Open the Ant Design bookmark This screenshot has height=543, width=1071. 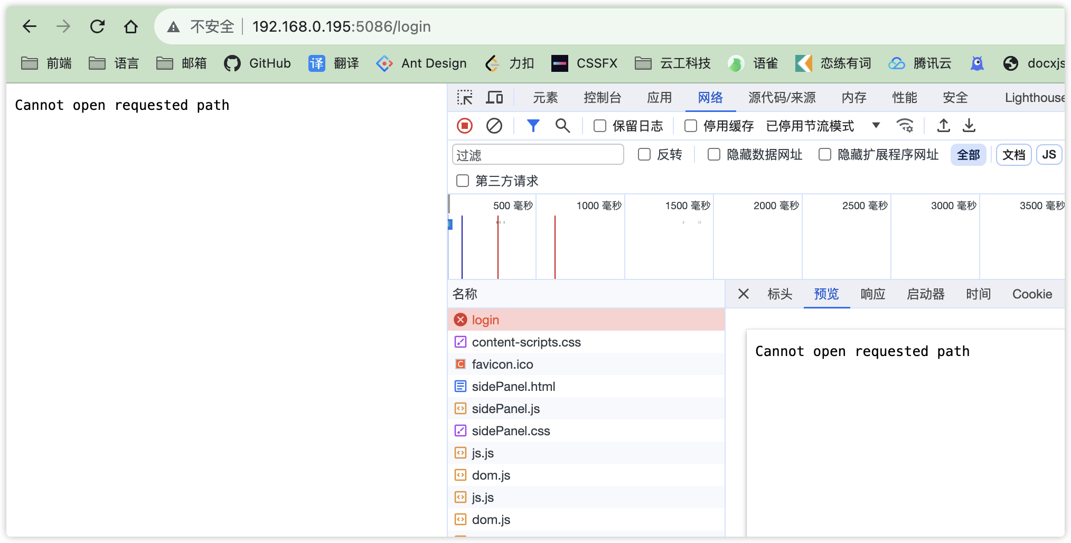[x=421, y=63]
